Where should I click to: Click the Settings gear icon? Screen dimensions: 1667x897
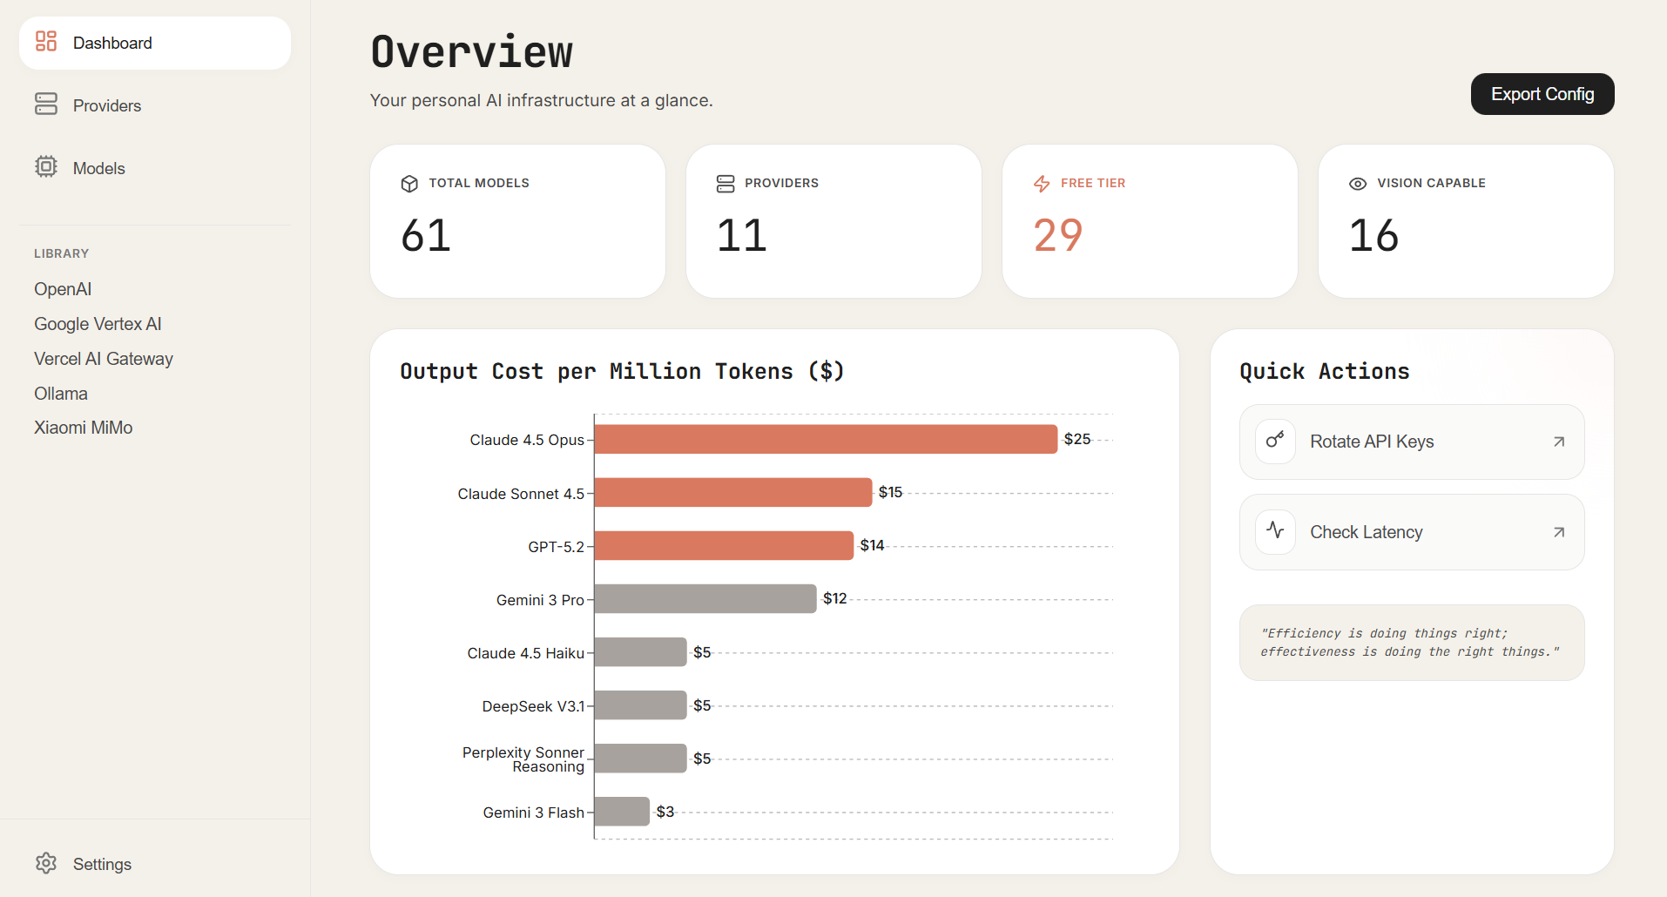click(x=46, y=863)
